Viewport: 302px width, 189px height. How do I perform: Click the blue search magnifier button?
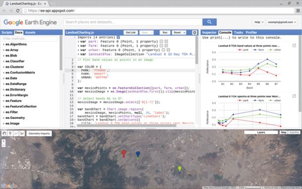point(209,22)
